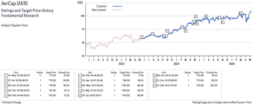Select chart marker 8 above the price line
Viewport: 254px width, 104px height.
[195, 16]
